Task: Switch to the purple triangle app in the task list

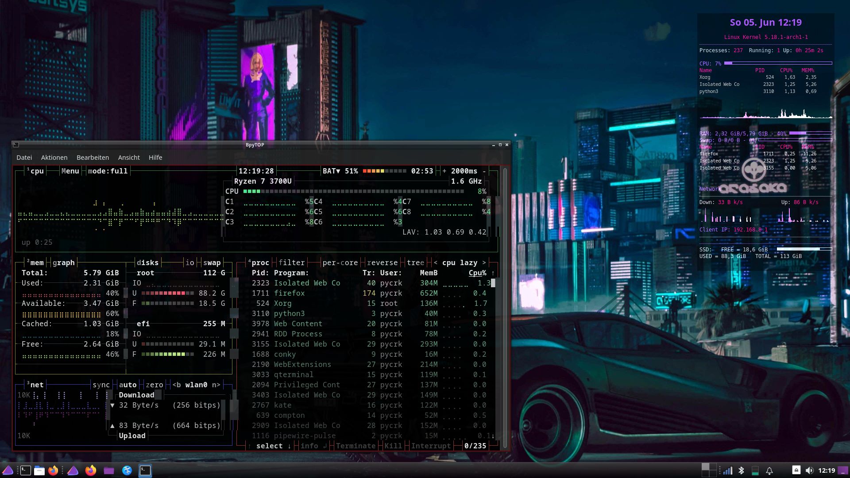Action: click(x=73, y=470)
